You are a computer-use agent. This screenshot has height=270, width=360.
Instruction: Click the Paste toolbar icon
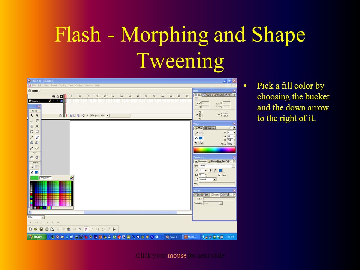pyautogui.click(x=69, y=229)
